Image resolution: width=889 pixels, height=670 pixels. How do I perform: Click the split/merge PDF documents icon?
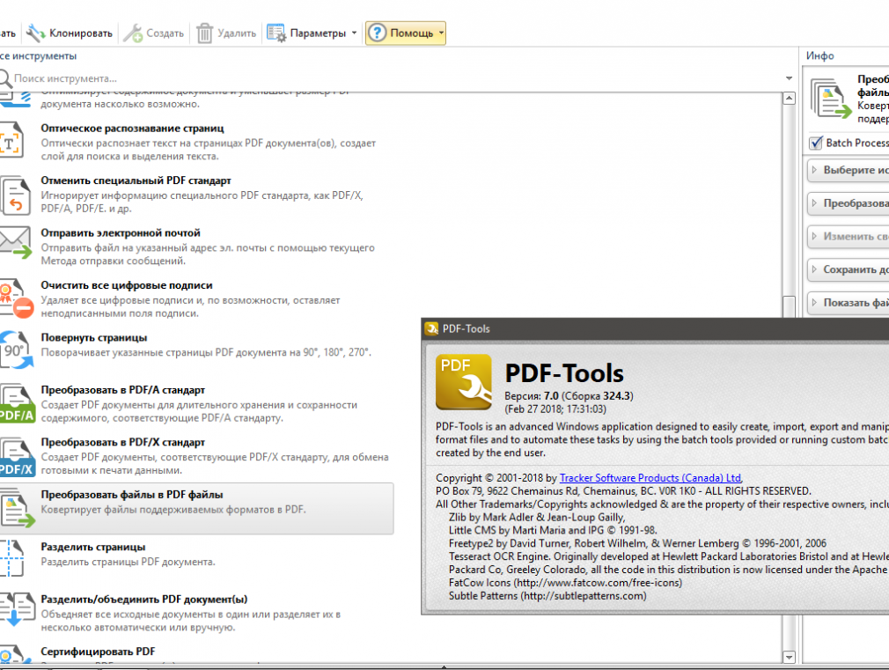click(x=17, y=608)
